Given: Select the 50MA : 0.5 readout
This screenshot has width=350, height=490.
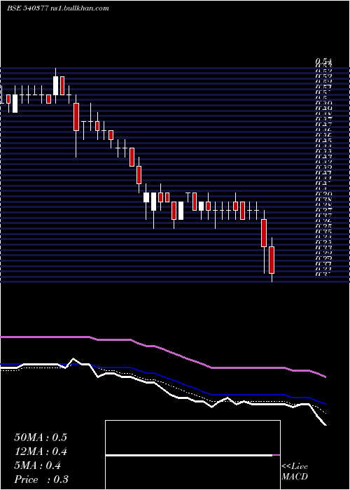Looking at the screenshot, I should coord(41,437).
